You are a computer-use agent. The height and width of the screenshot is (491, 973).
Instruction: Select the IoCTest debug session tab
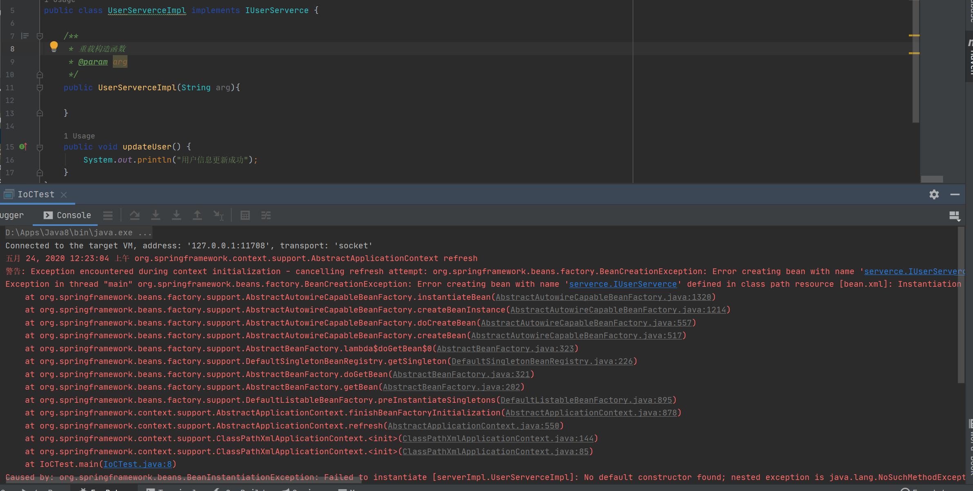36,194
